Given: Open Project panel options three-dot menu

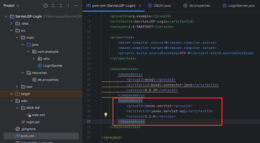Looking at the screenshot, I should point(68,6).
